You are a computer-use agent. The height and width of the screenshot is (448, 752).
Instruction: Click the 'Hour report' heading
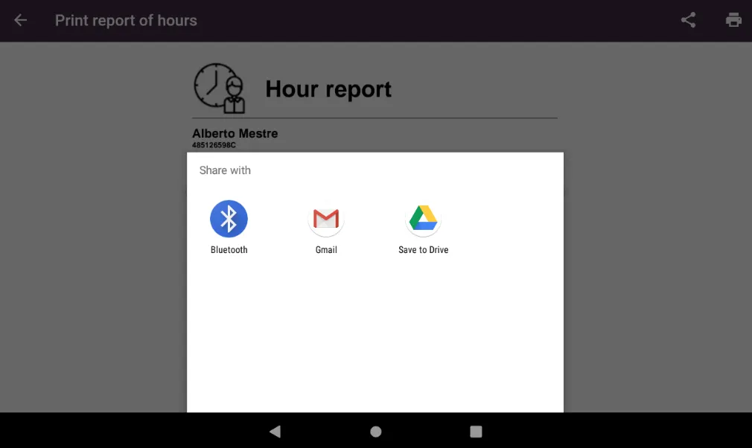[328, 89]
